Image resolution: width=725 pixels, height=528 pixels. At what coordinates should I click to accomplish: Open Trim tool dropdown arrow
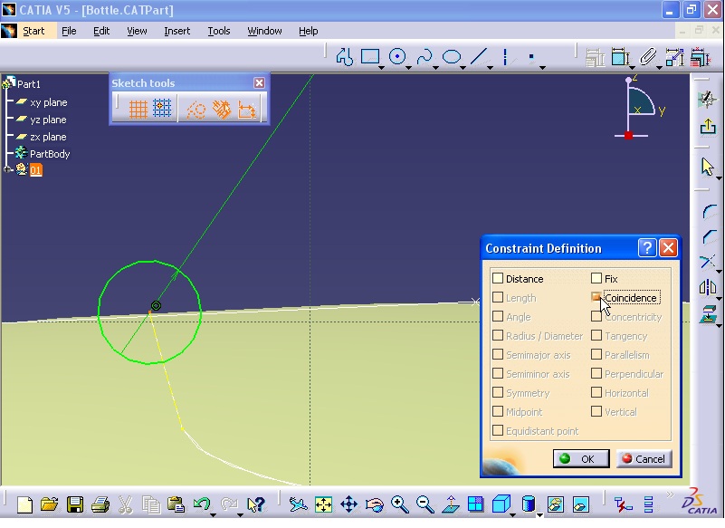pyautogui.click(x=719, y=271)
